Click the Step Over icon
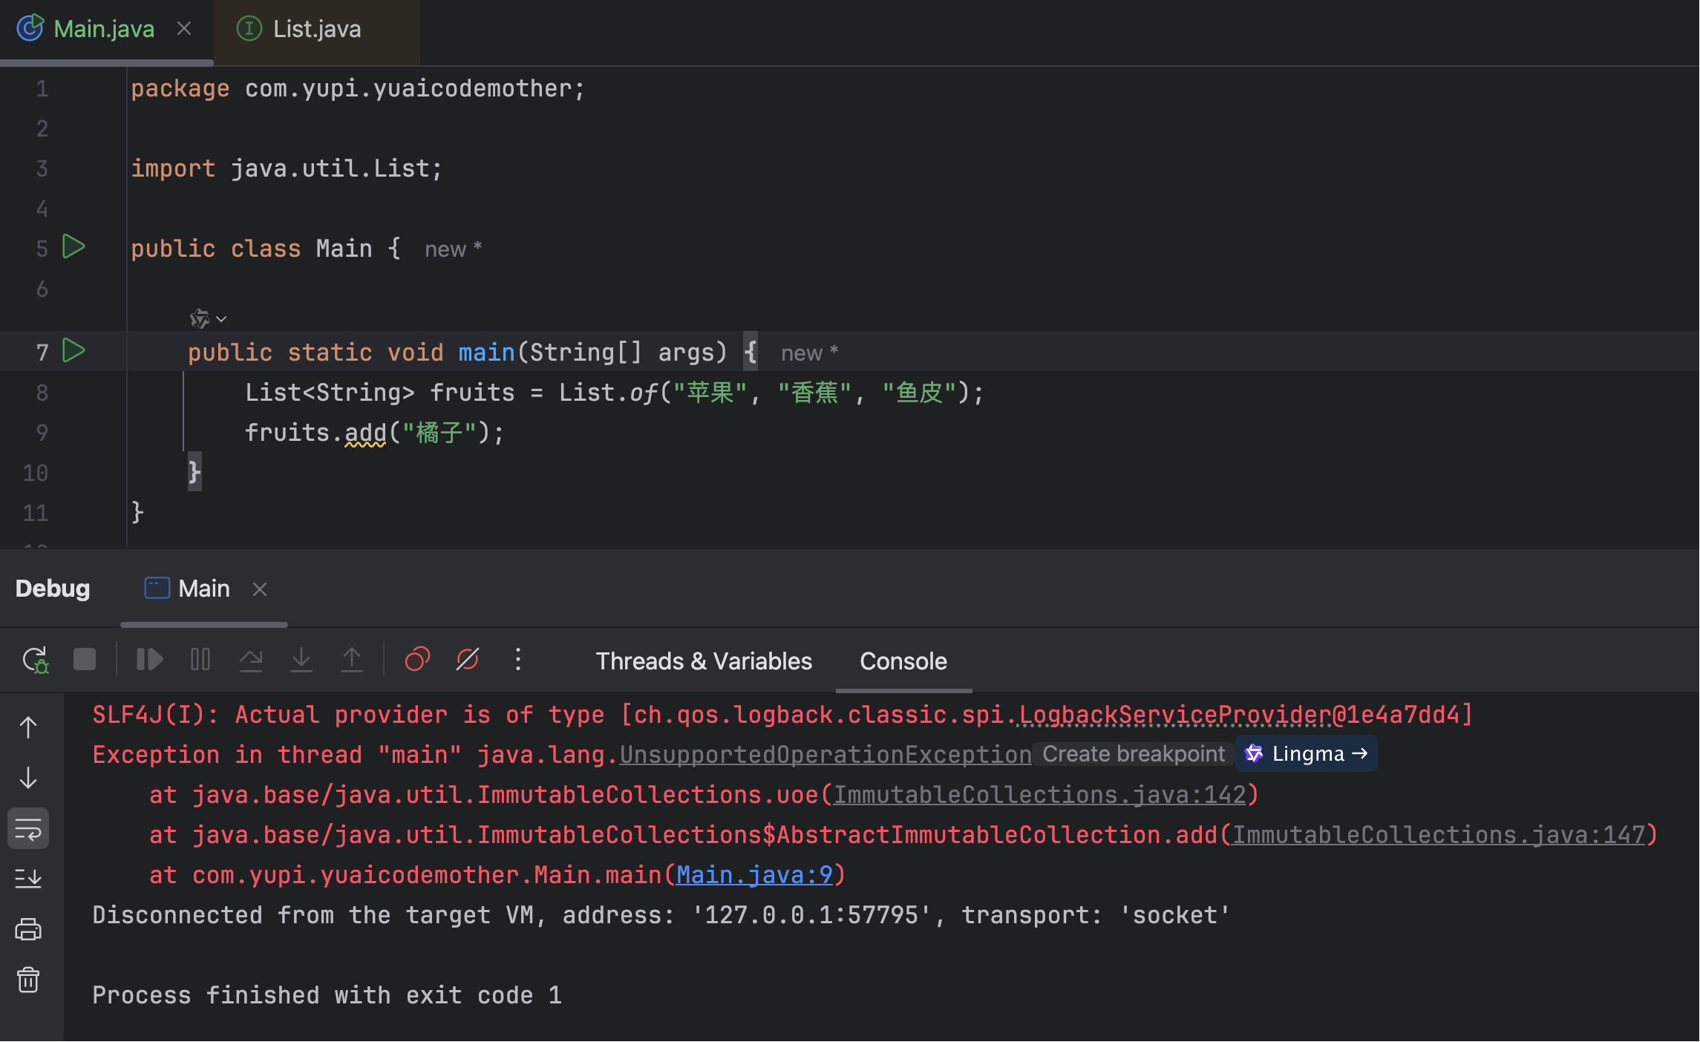Viewport: 1700px width, 1042px height. (251, 660)
